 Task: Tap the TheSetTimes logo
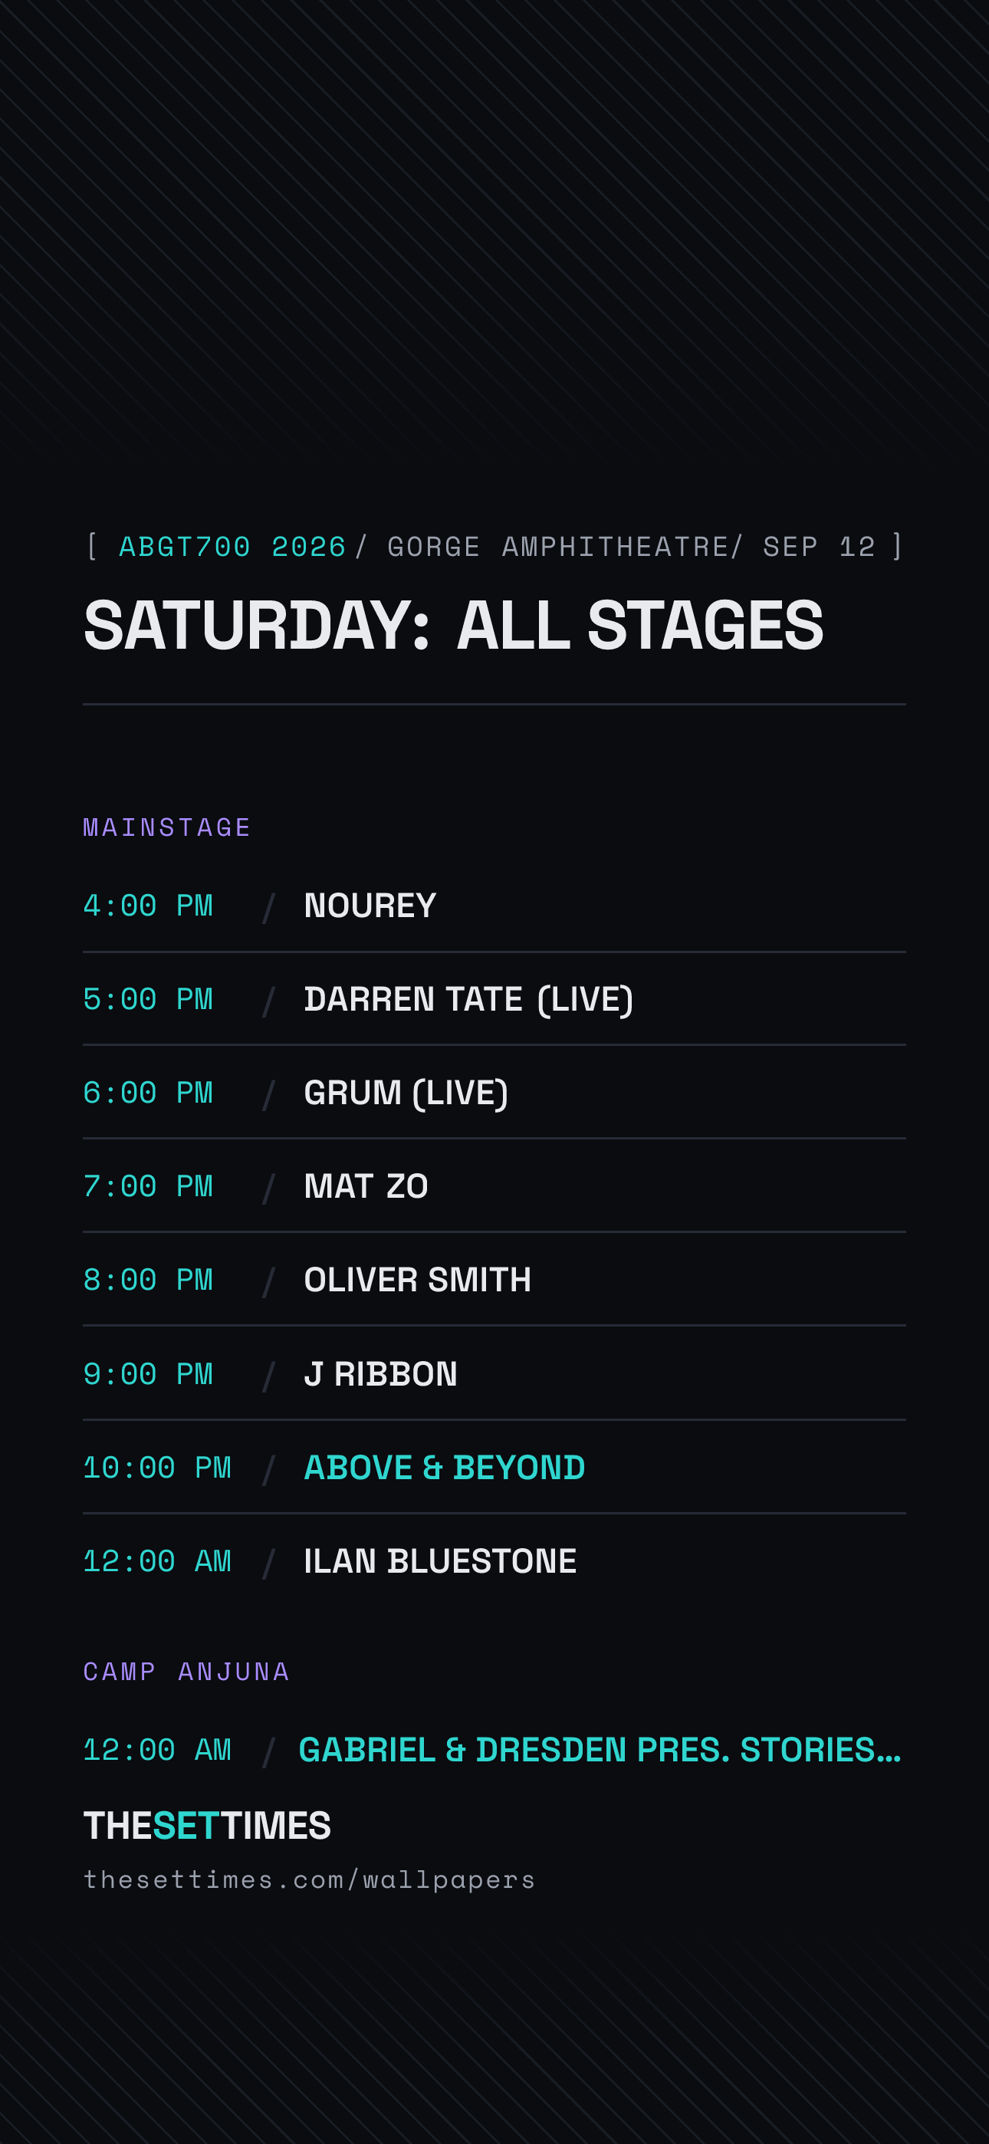click(207, 1826)
